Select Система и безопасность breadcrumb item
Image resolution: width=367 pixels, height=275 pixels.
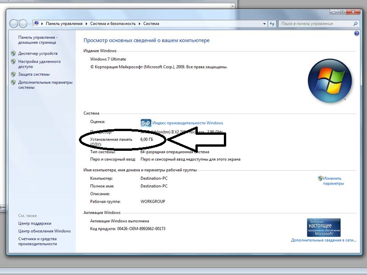pos(113,24)
